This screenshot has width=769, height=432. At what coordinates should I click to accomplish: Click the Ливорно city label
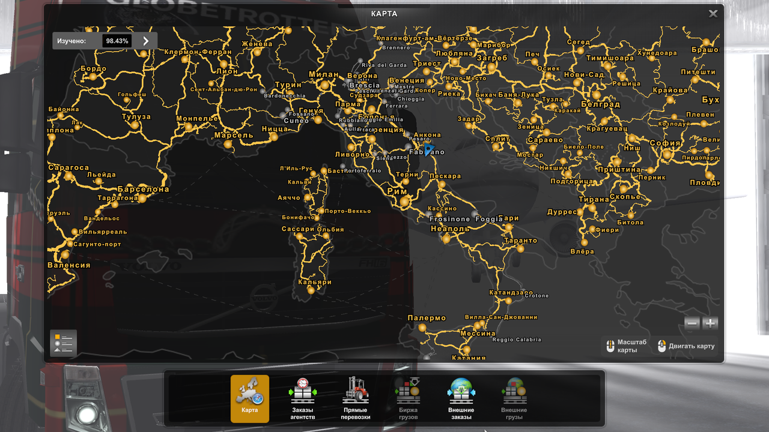coord(352,154)
